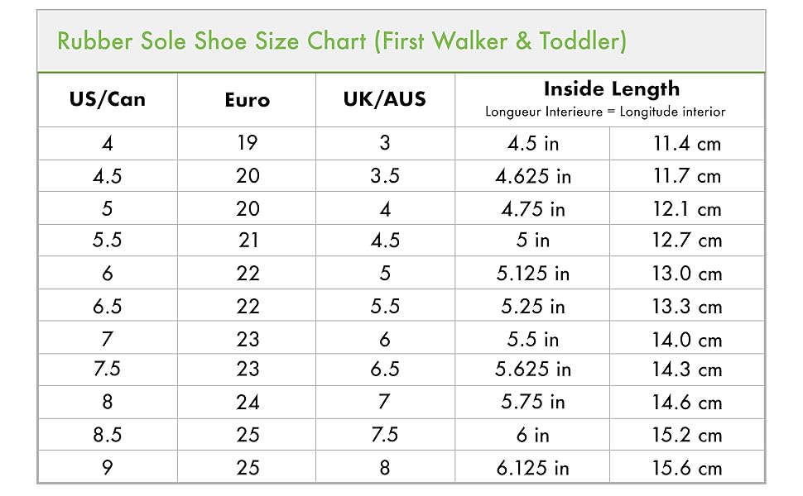
Task: Select the 5.125 in cell
Action: pyautogui.click(x=533, y=274)
